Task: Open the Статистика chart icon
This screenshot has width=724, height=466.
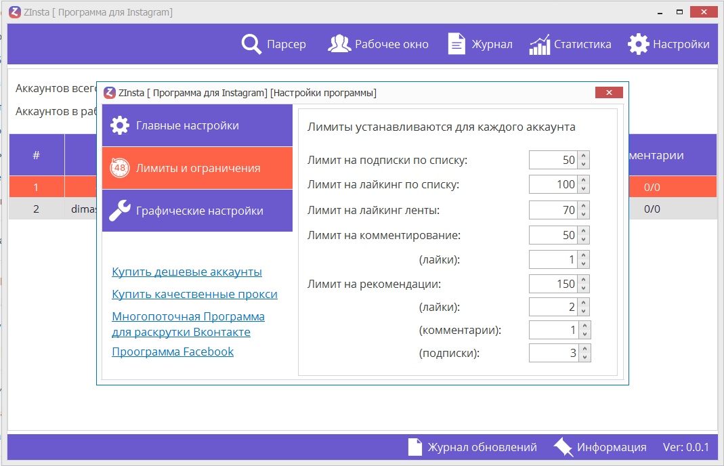Action: pos(540,45)
